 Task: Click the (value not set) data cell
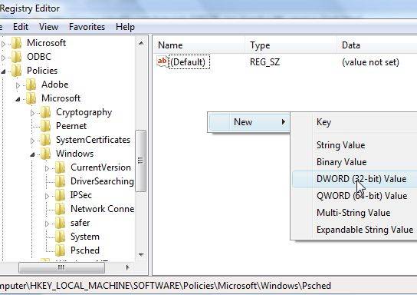[x=370, y=62]
